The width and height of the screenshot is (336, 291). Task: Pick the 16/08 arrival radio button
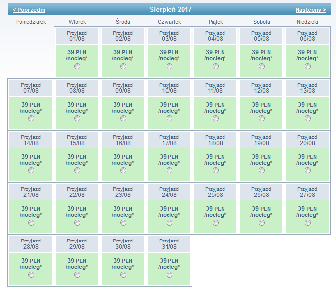point(123,170)
